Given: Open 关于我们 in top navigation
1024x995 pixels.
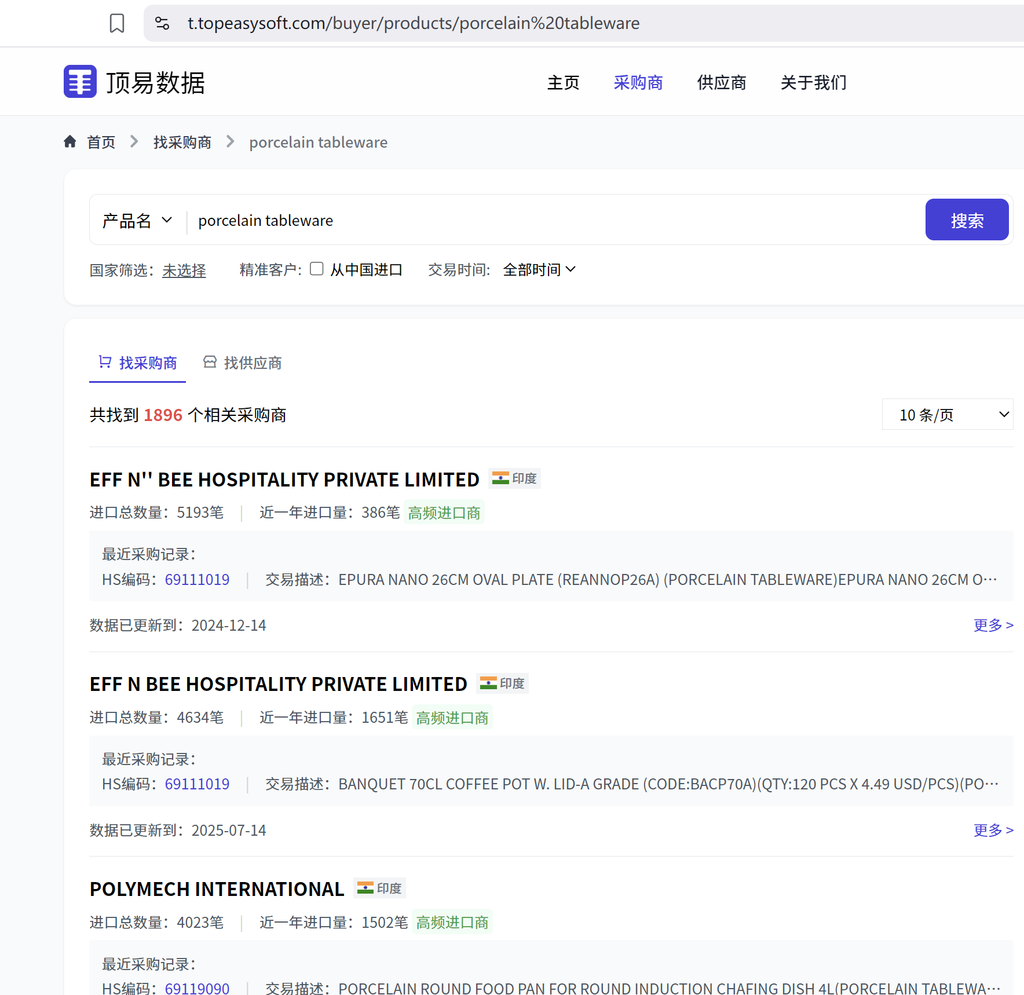Looking at the screenshot, I should tap(814, 82).
